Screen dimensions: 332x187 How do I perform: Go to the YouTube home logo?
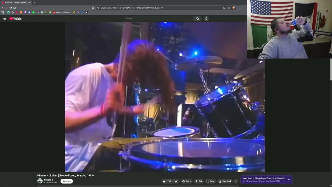pos(15,18)
